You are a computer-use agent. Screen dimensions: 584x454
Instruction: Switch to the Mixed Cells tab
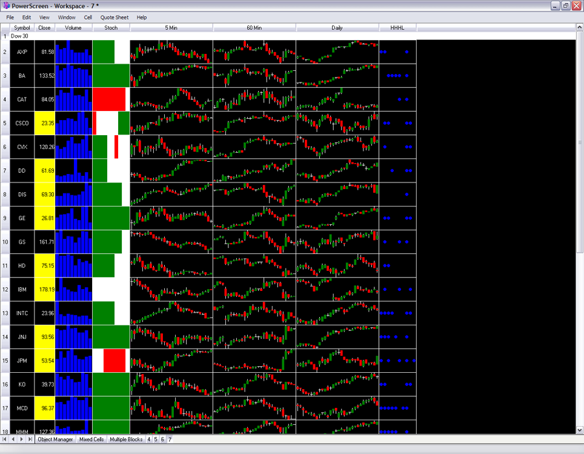[x=91, y=439]
